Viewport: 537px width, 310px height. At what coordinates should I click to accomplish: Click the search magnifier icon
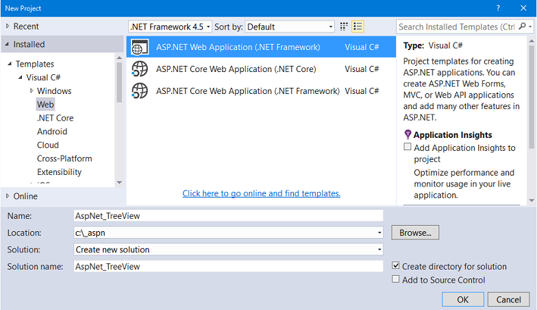(522, 26)
